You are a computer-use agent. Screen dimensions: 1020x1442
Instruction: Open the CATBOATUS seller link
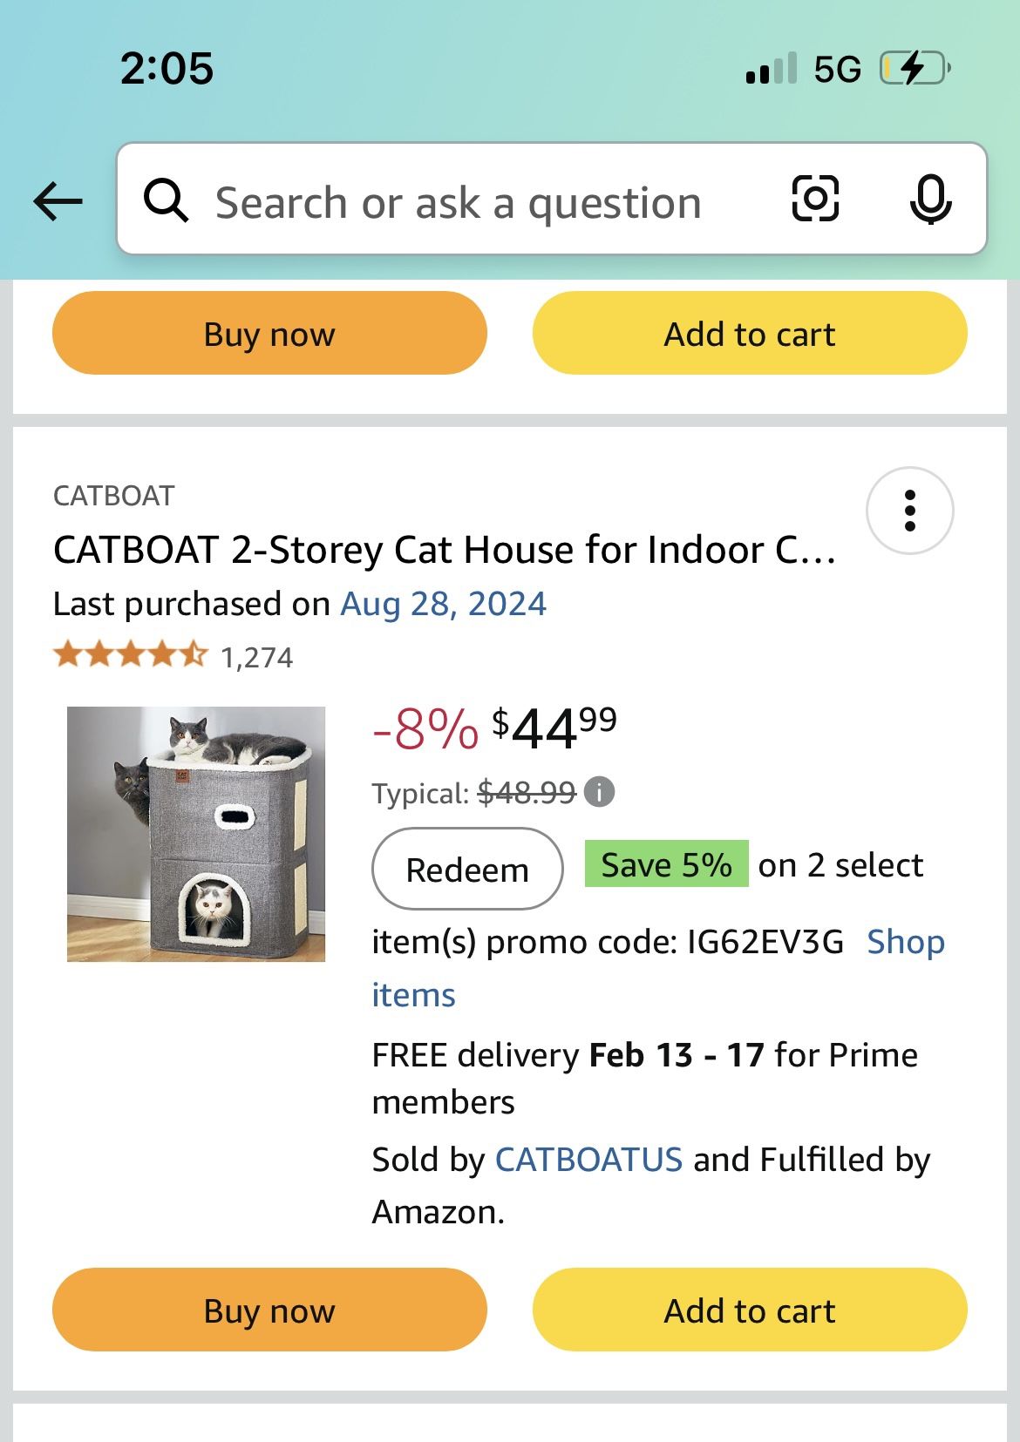pyautogui.click(x=588, y=1160)
